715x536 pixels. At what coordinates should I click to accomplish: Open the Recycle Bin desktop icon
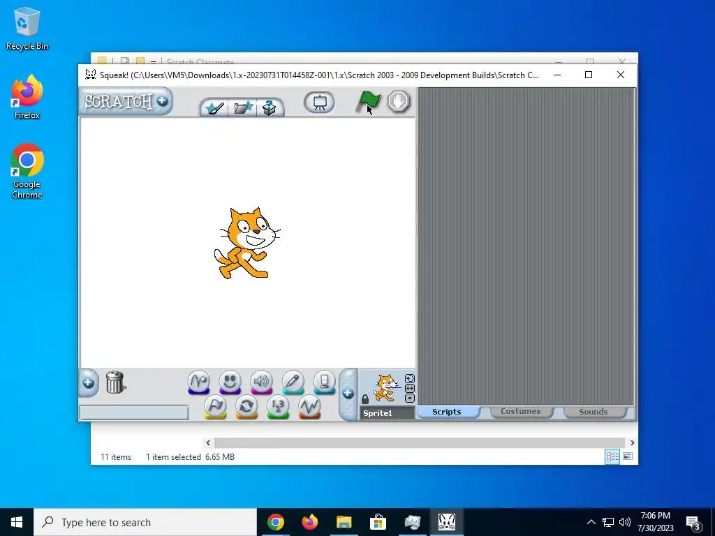point(27,29)
